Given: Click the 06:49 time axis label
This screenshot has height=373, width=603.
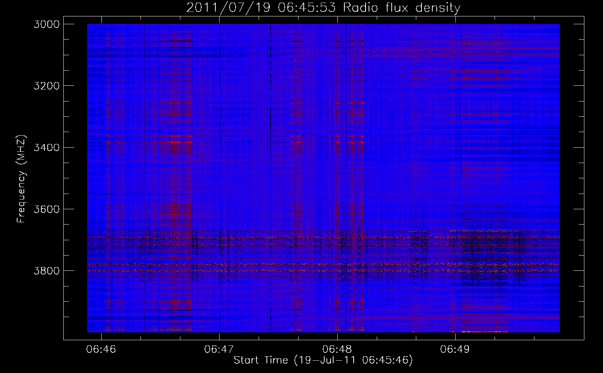Looking at the screenshot, I should 455,349.
